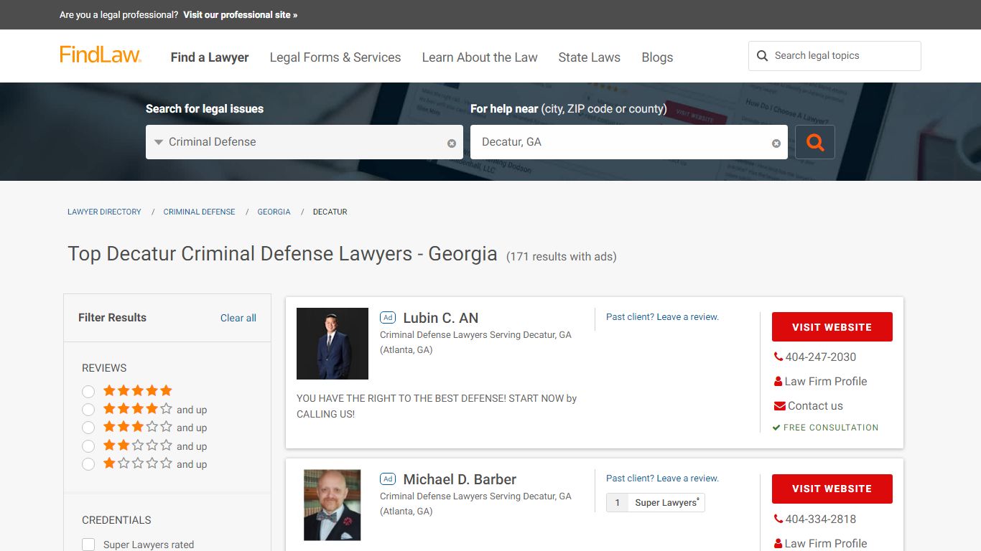981x551 pixels.
Task: Go to LAWYER DIRECTORY breadcrumb
Action: coord(104,212)
